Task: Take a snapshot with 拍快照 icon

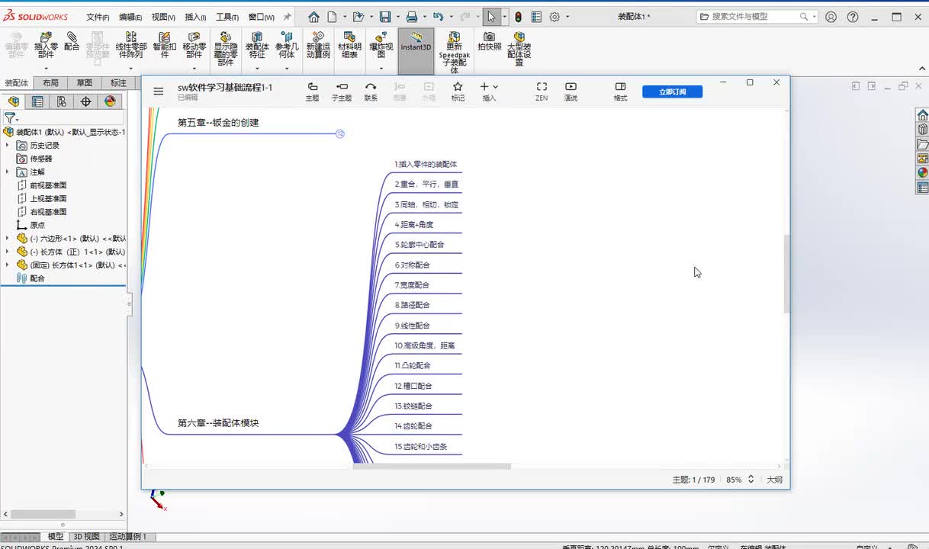Action: (489, 41)
